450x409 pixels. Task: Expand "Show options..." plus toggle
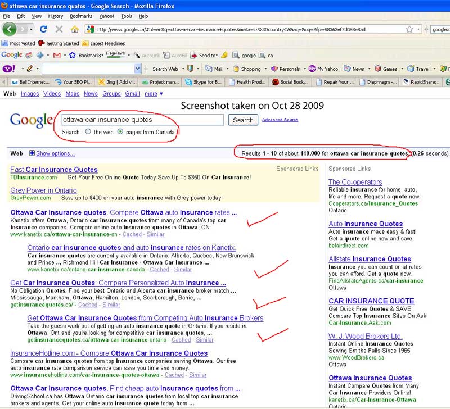[32, 153]
